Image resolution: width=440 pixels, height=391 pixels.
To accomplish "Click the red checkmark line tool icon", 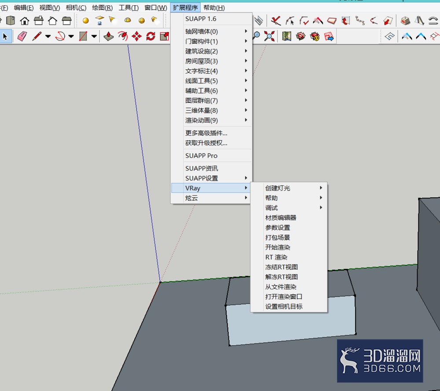I will click(276, 21).
